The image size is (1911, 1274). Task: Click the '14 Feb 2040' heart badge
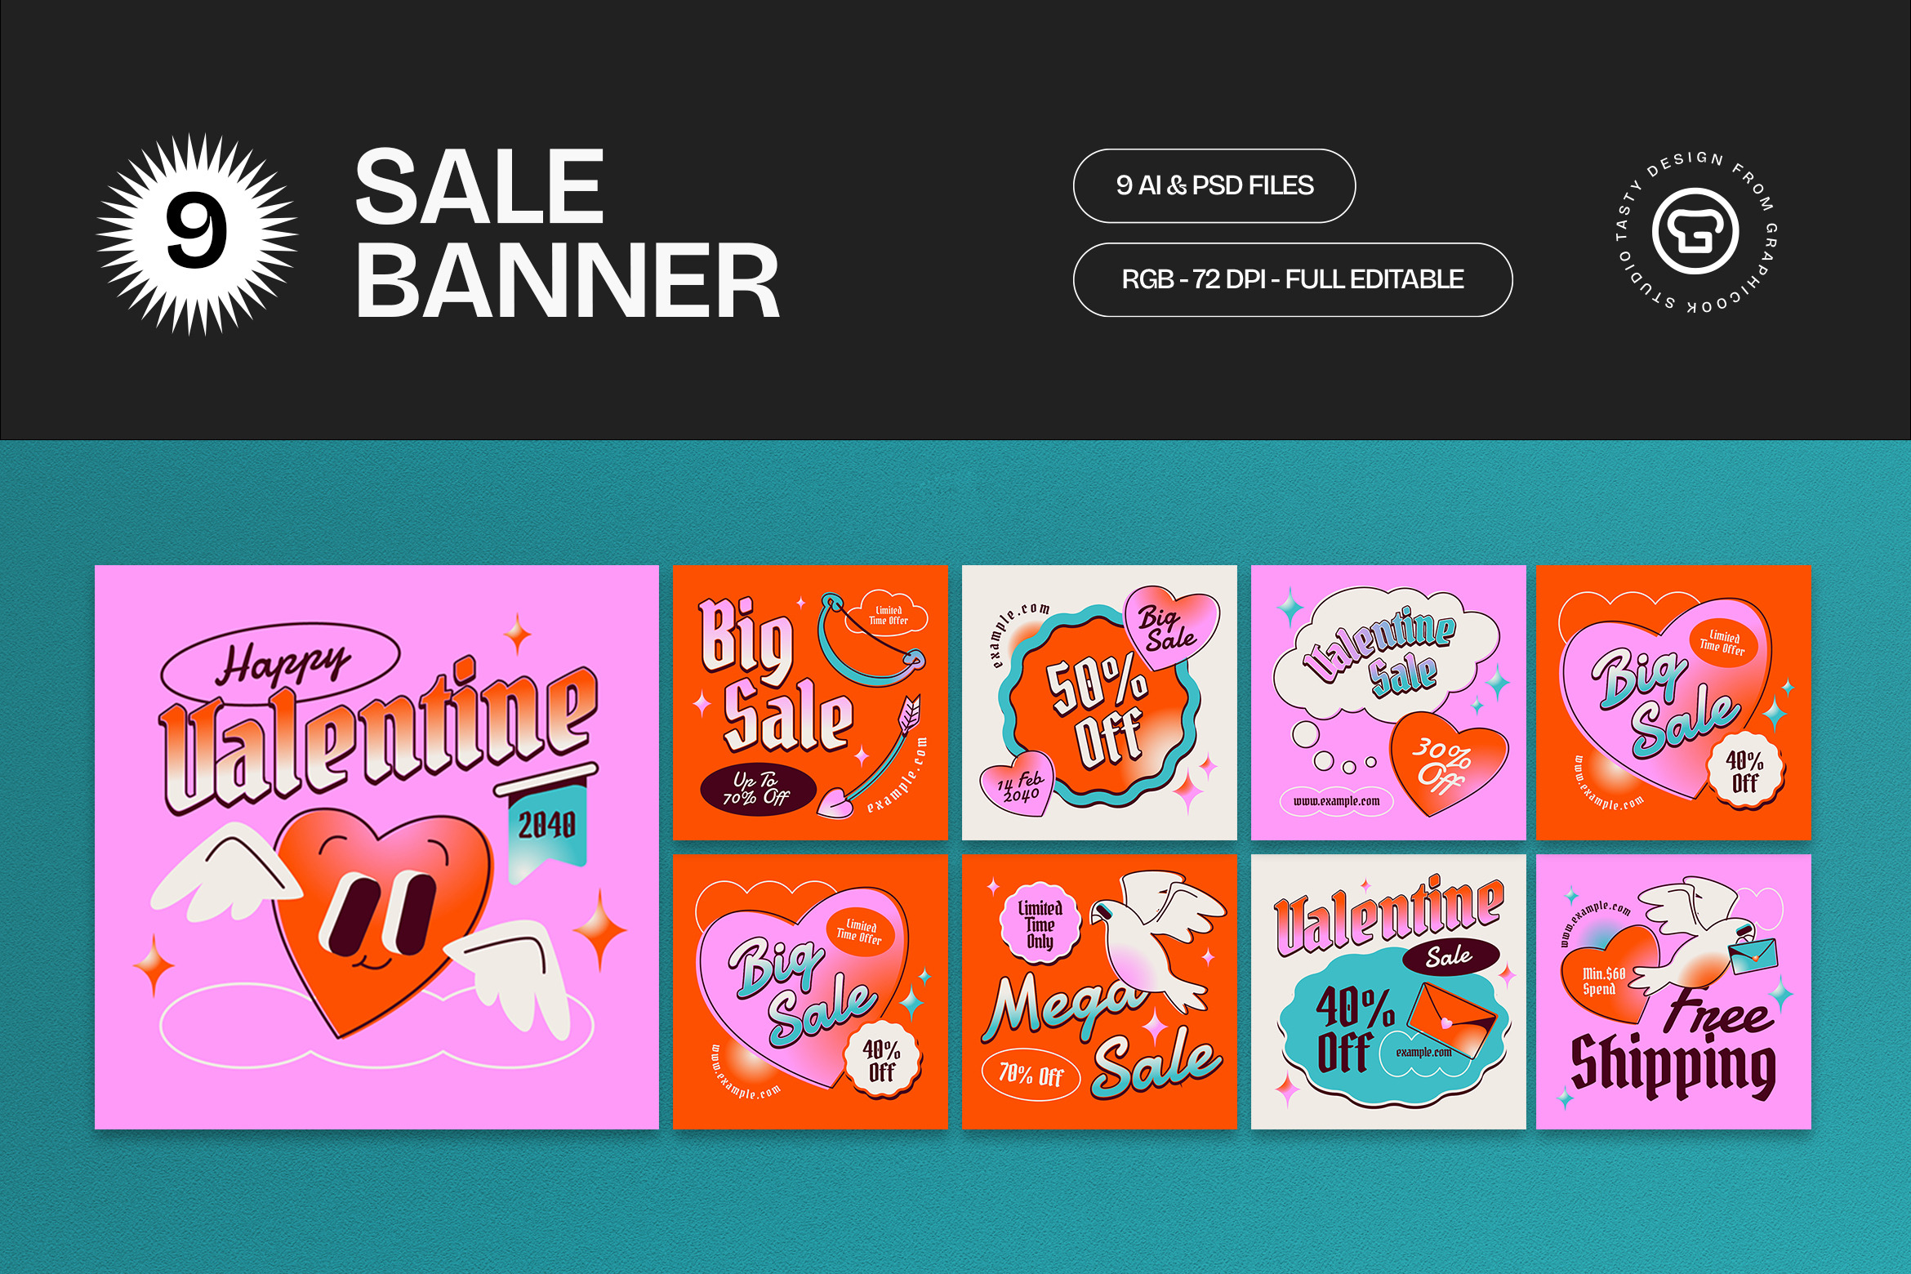coord(1018,786)
